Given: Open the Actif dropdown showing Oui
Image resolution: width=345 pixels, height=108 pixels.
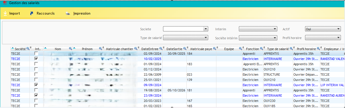Looking at the screenshot, I should (x=323, y=29).
